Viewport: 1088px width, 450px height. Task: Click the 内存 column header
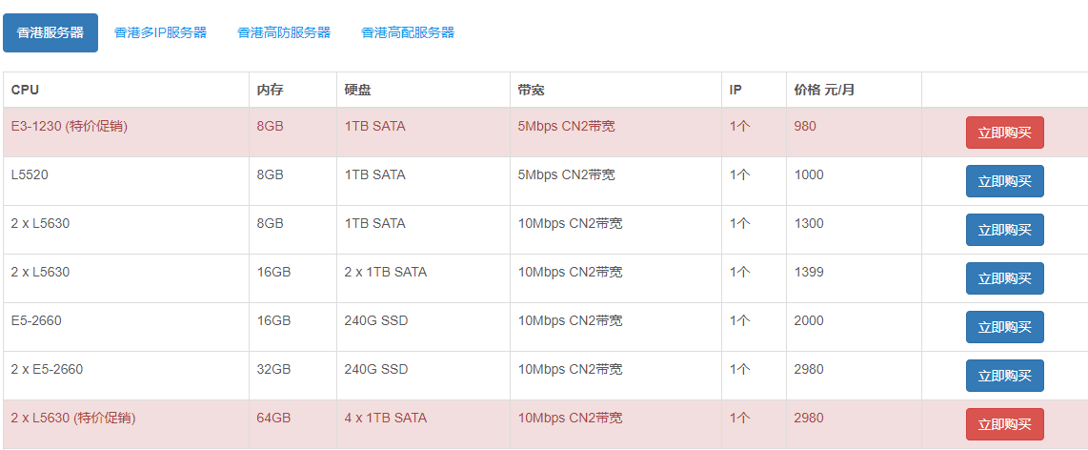pos(270,91)
